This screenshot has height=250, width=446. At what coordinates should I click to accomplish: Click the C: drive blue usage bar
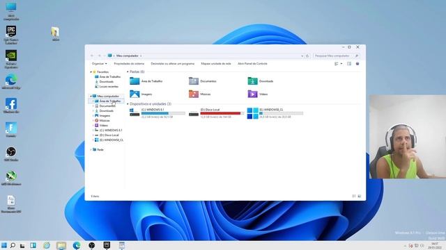point(163,113)
